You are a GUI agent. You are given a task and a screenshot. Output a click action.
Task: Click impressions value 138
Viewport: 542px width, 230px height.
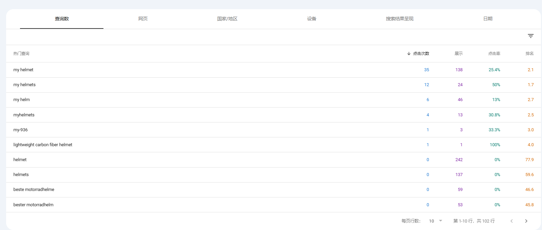(459, 70)
